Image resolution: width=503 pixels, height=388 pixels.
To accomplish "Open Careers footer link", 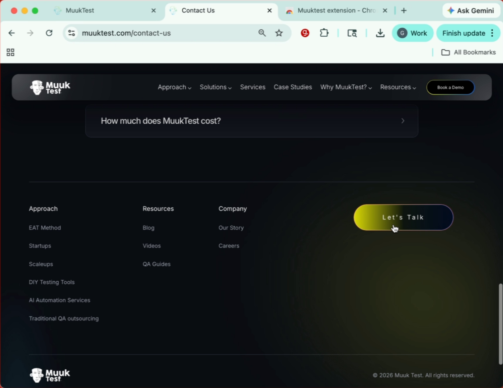I will pos(229,246).
